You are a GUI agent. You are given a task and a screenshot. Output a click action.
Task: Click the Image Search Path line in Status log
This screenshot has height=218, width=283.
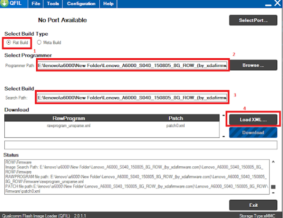(x=134, y=170)
